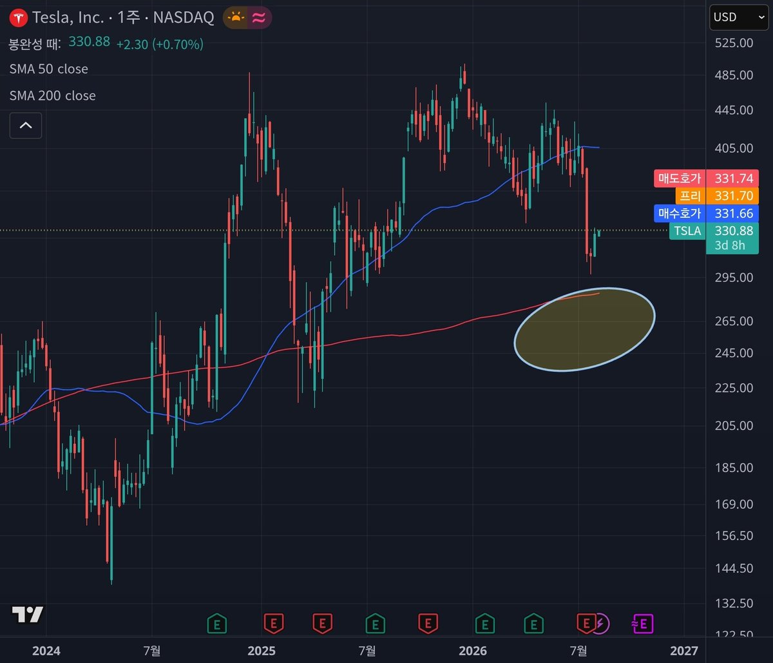Click the TradingView logo on the chart

click(x=28, y=615)
